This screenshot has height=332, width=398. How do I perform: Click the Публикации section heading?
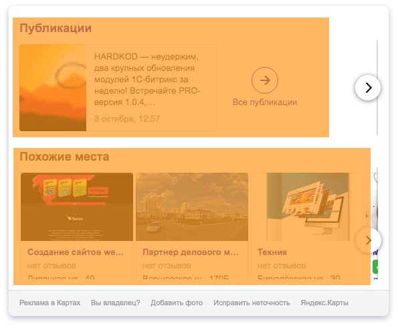coord(56,28)
